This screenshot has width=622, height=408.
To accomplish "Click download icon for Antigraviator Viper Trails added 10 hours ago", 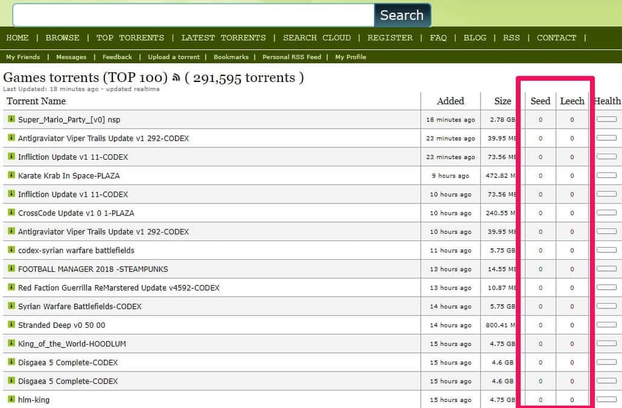I will point(12,231).
